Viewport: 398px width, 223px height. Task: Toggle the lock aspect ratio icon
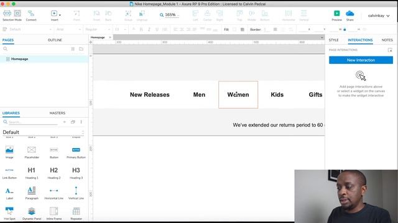coord(345,29)
